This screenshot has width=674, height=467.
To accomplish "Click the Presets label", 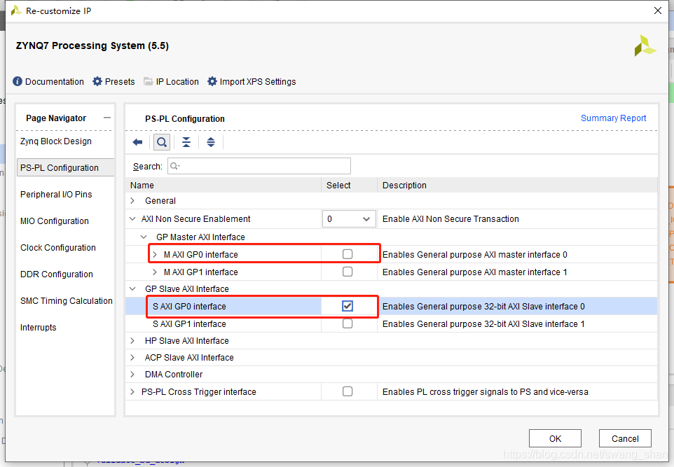I will (x=120, y=82).
